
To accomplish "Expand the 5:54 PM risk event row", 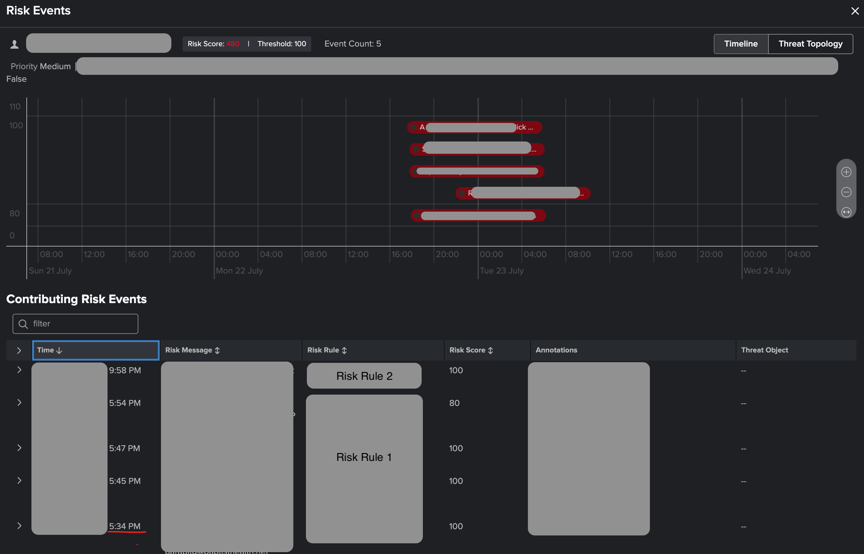I will [x=19, y=402].
